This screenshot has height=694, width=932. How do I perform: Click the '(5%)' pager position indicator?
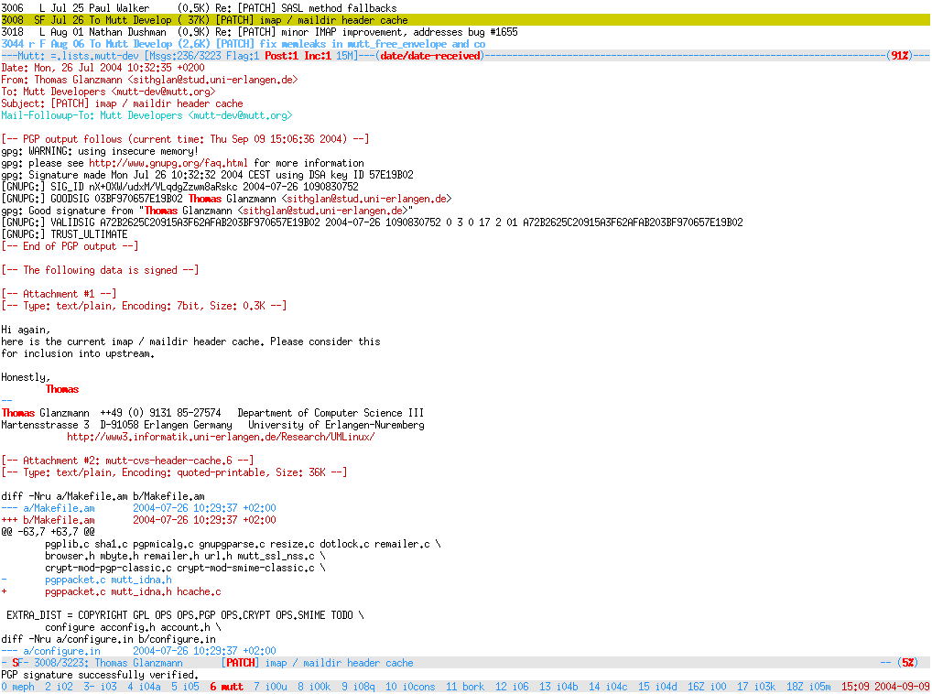[907, 663]
